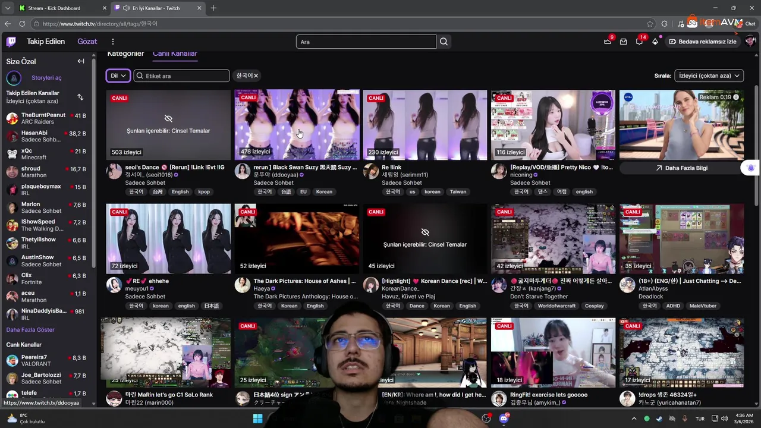761x428 pixels.
Task: Open HasanAbi channel in sidebar
Action: click(x=48, y=136)
